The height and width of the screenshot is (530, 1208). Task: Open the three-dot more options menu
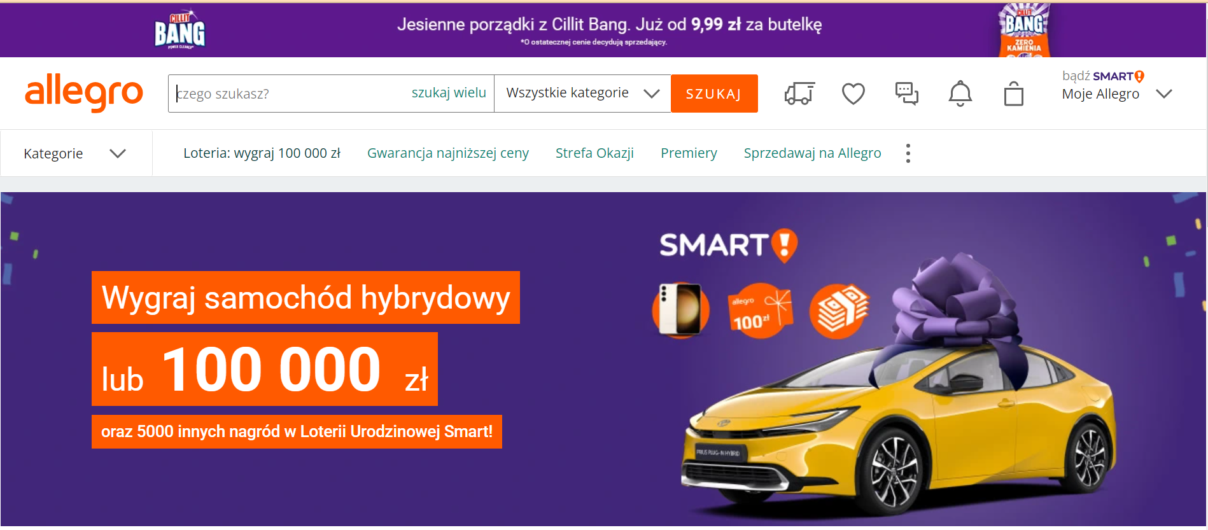908,153
